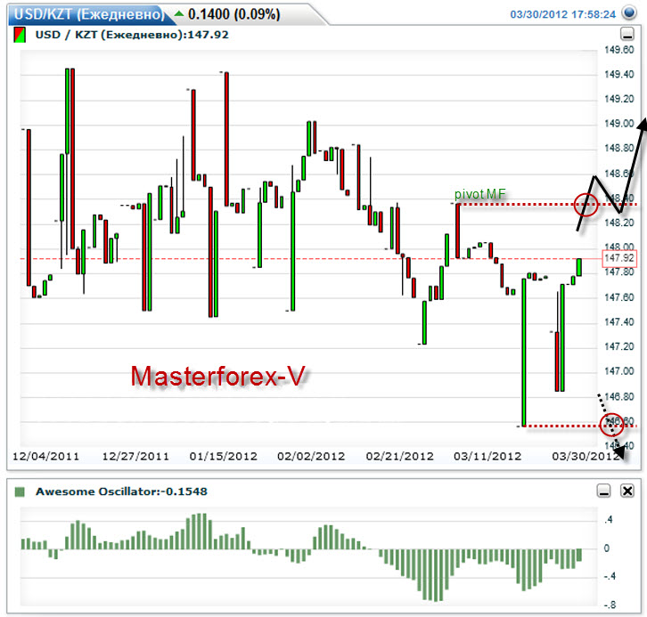The width and height of the screenshot is (647, 617).
Task: Click the pivot MF label
Action: click(x=479, y=194)
